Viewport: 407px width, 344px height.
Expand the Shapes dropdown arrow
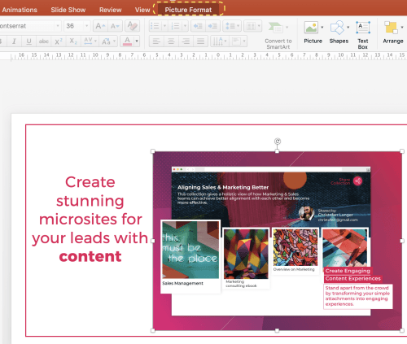[x=348, y=28]
